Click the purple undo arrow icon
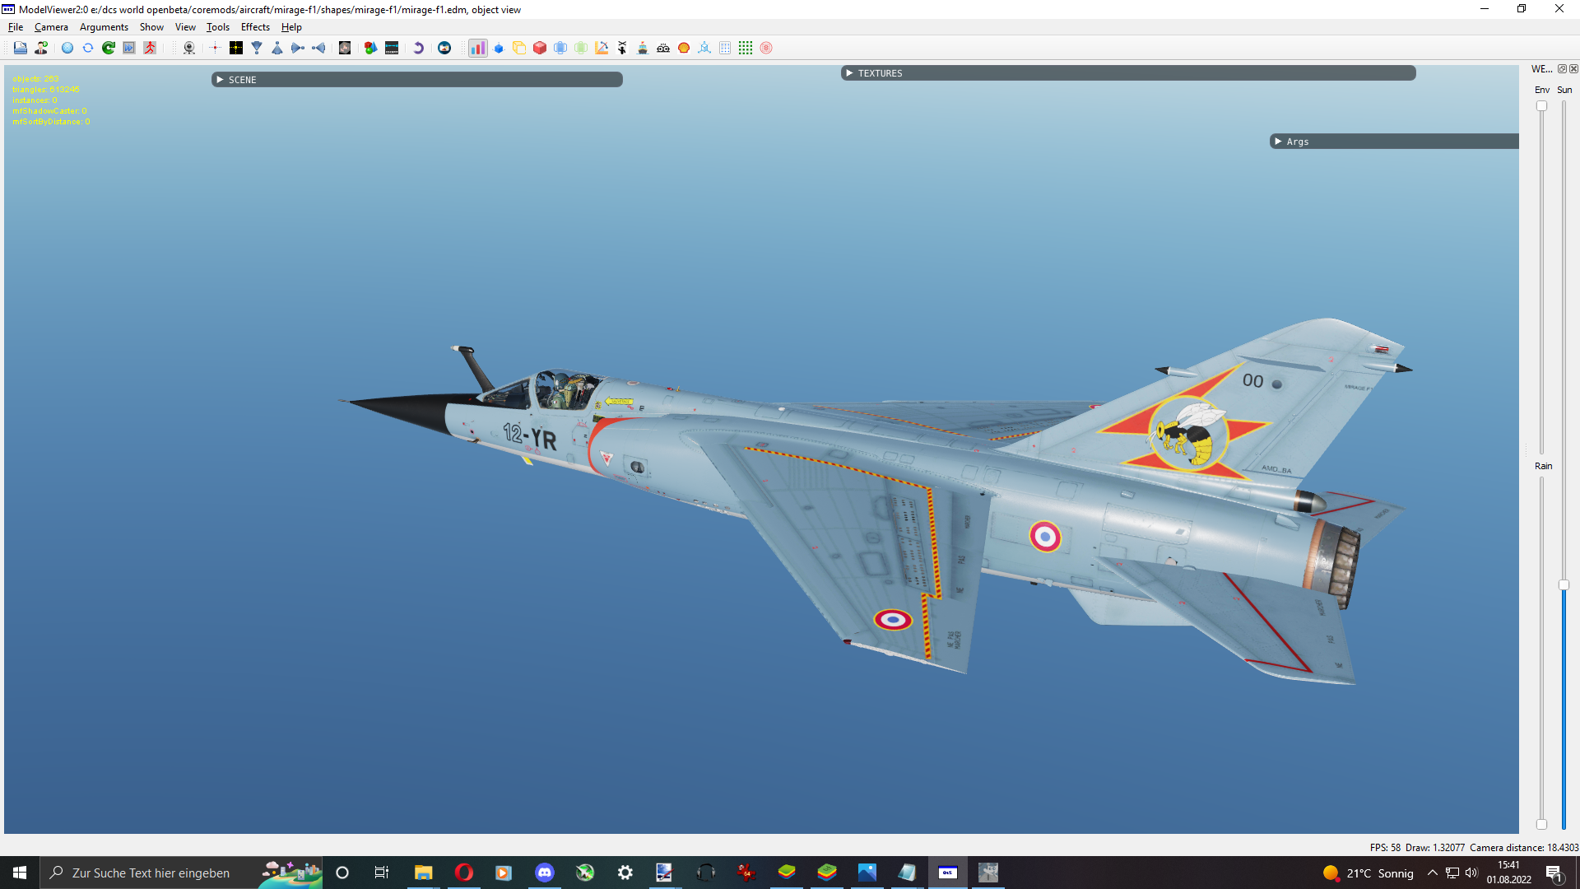 pyautogui.click(x=418, y=48)
